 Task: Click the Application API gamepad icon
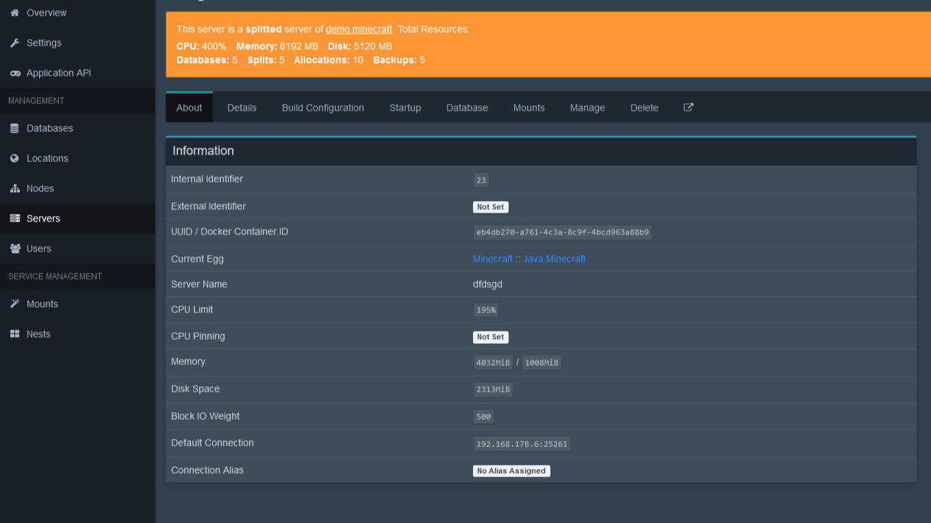(x=14, y=73)
